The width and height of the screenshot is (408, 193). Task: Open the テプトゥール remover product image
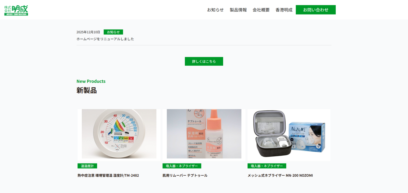[204, 134]
